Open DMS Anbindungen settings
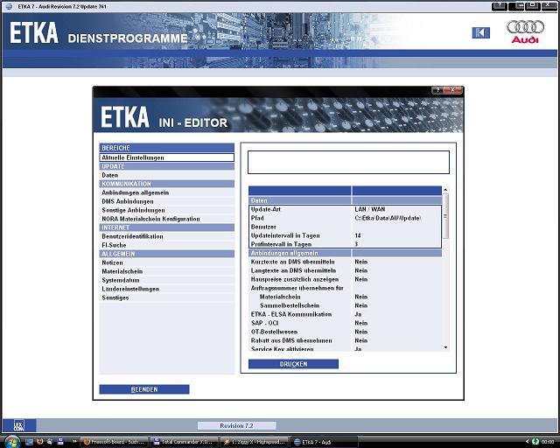 tap(167, 201)
